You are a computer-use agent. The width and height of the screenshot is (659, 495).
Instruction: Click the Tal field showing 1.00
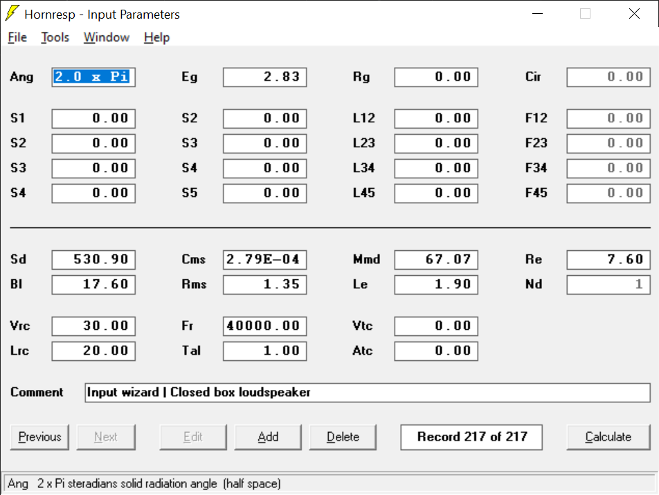click(x=264, y=351)
